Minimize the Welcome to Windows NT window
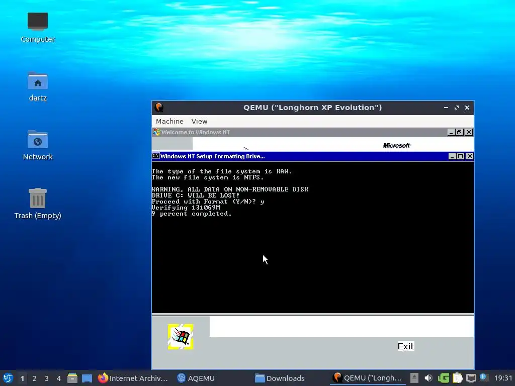Screen dimensions: 515x386 click(x=451, y=132)
